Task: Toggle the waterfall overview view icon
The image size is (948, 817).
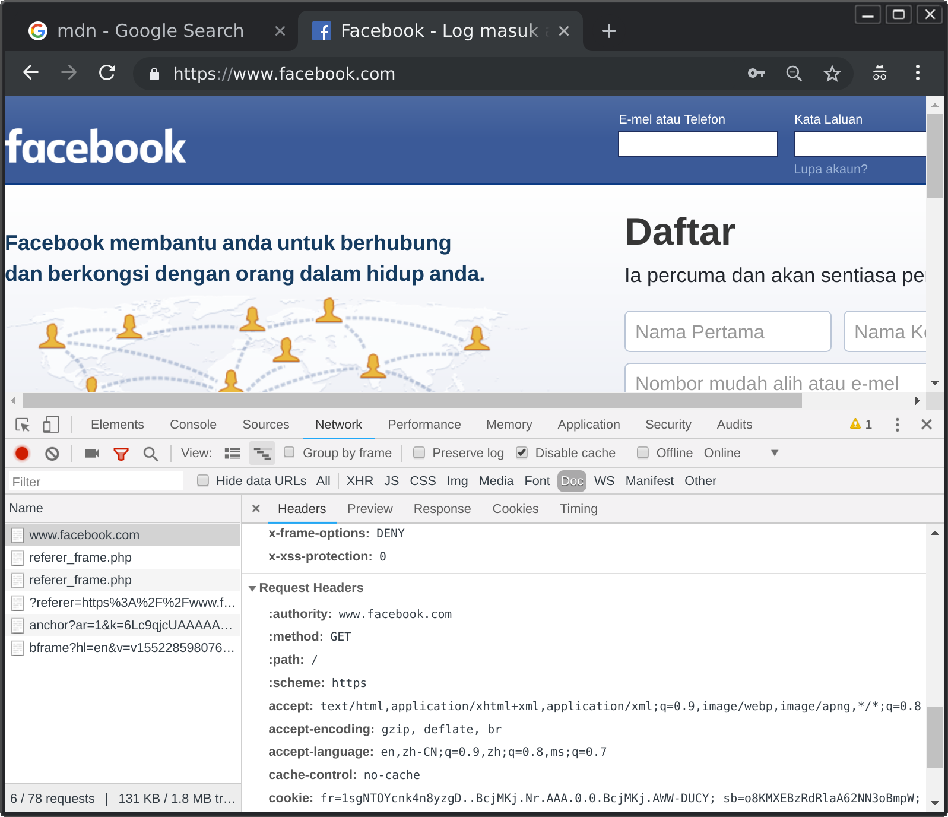Action: (262, 454)
